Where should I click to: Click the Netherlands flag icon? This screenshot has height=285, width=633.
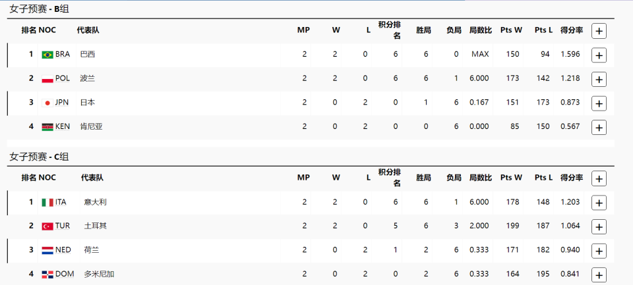coord(47,251)
